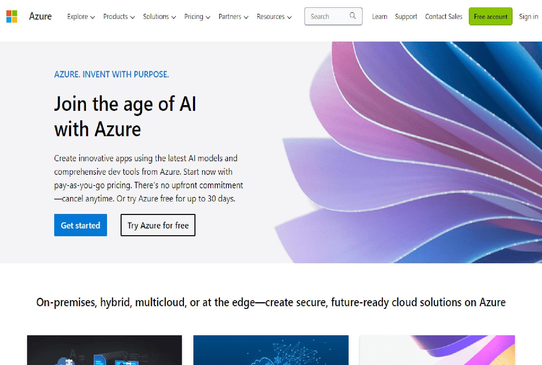Expand the Pricing menu chevron
Screen dimensions: 542x365
pyautogui.click(x=208, y=17)
